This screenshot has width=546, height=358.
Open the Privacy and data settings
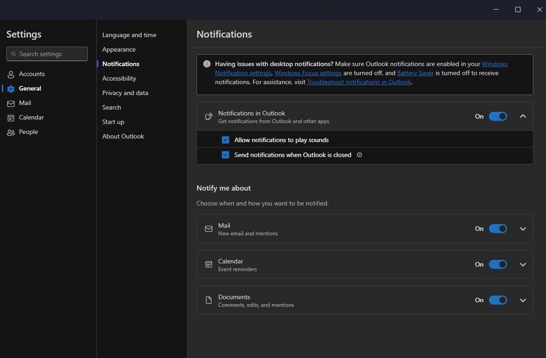coord(125,93)
